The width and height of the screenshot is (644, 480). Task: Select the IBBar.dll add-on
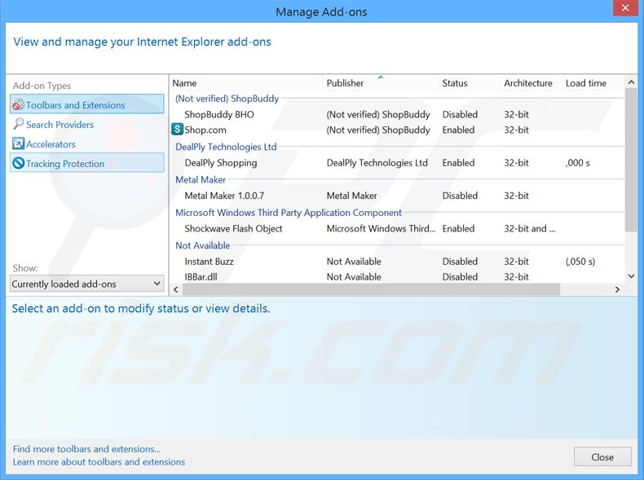click(397, 276)
